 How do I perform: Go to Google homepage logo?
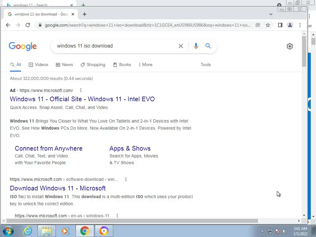(23, 46)
